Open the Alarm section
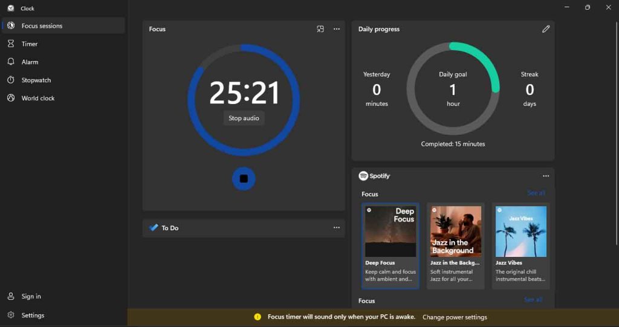This screenshot has width=619, height=327. tap(63, 62)
